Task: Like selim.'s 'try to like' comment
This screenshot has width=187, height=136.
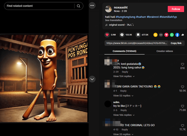Action: point(182,106)
